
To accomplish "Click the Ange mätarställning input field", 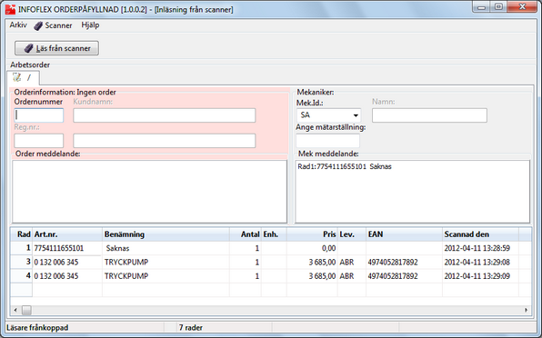I will 327,141.
